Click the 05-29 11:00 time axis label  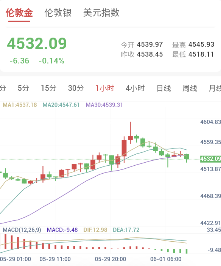coord(55,259)
